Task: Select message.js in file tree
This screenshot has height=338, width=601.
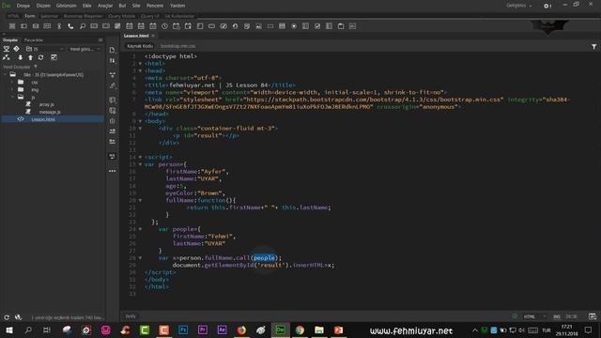Action: click(x=50, y=112)
